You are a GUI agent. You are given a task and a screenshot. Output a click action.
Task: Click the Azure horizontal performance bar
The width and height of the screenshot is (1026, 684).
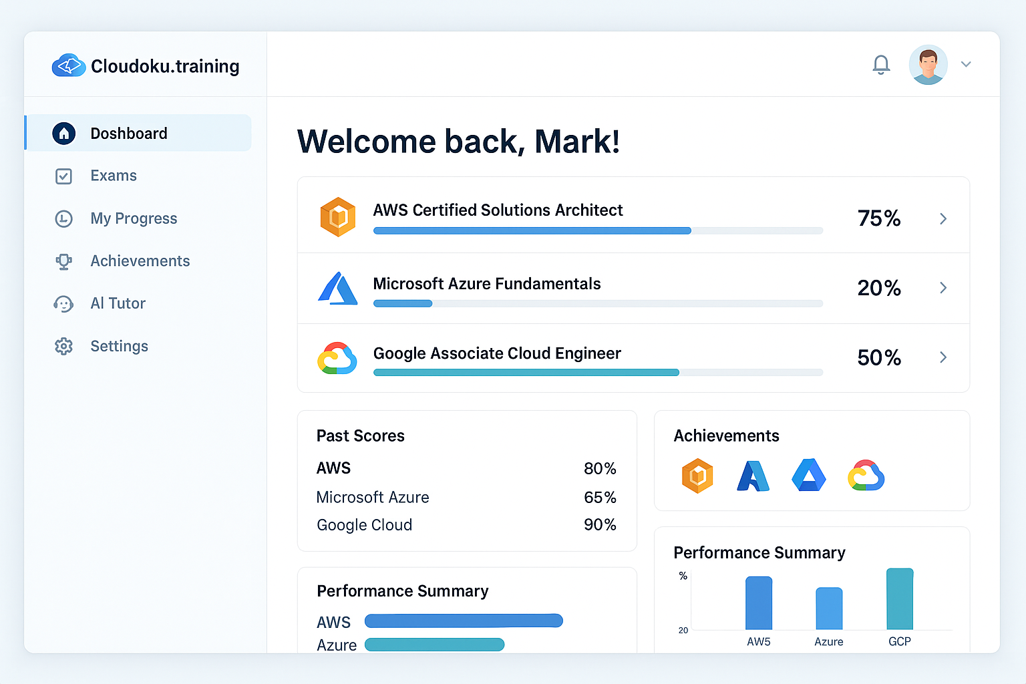pyautogui.click(x=434, y=645)
